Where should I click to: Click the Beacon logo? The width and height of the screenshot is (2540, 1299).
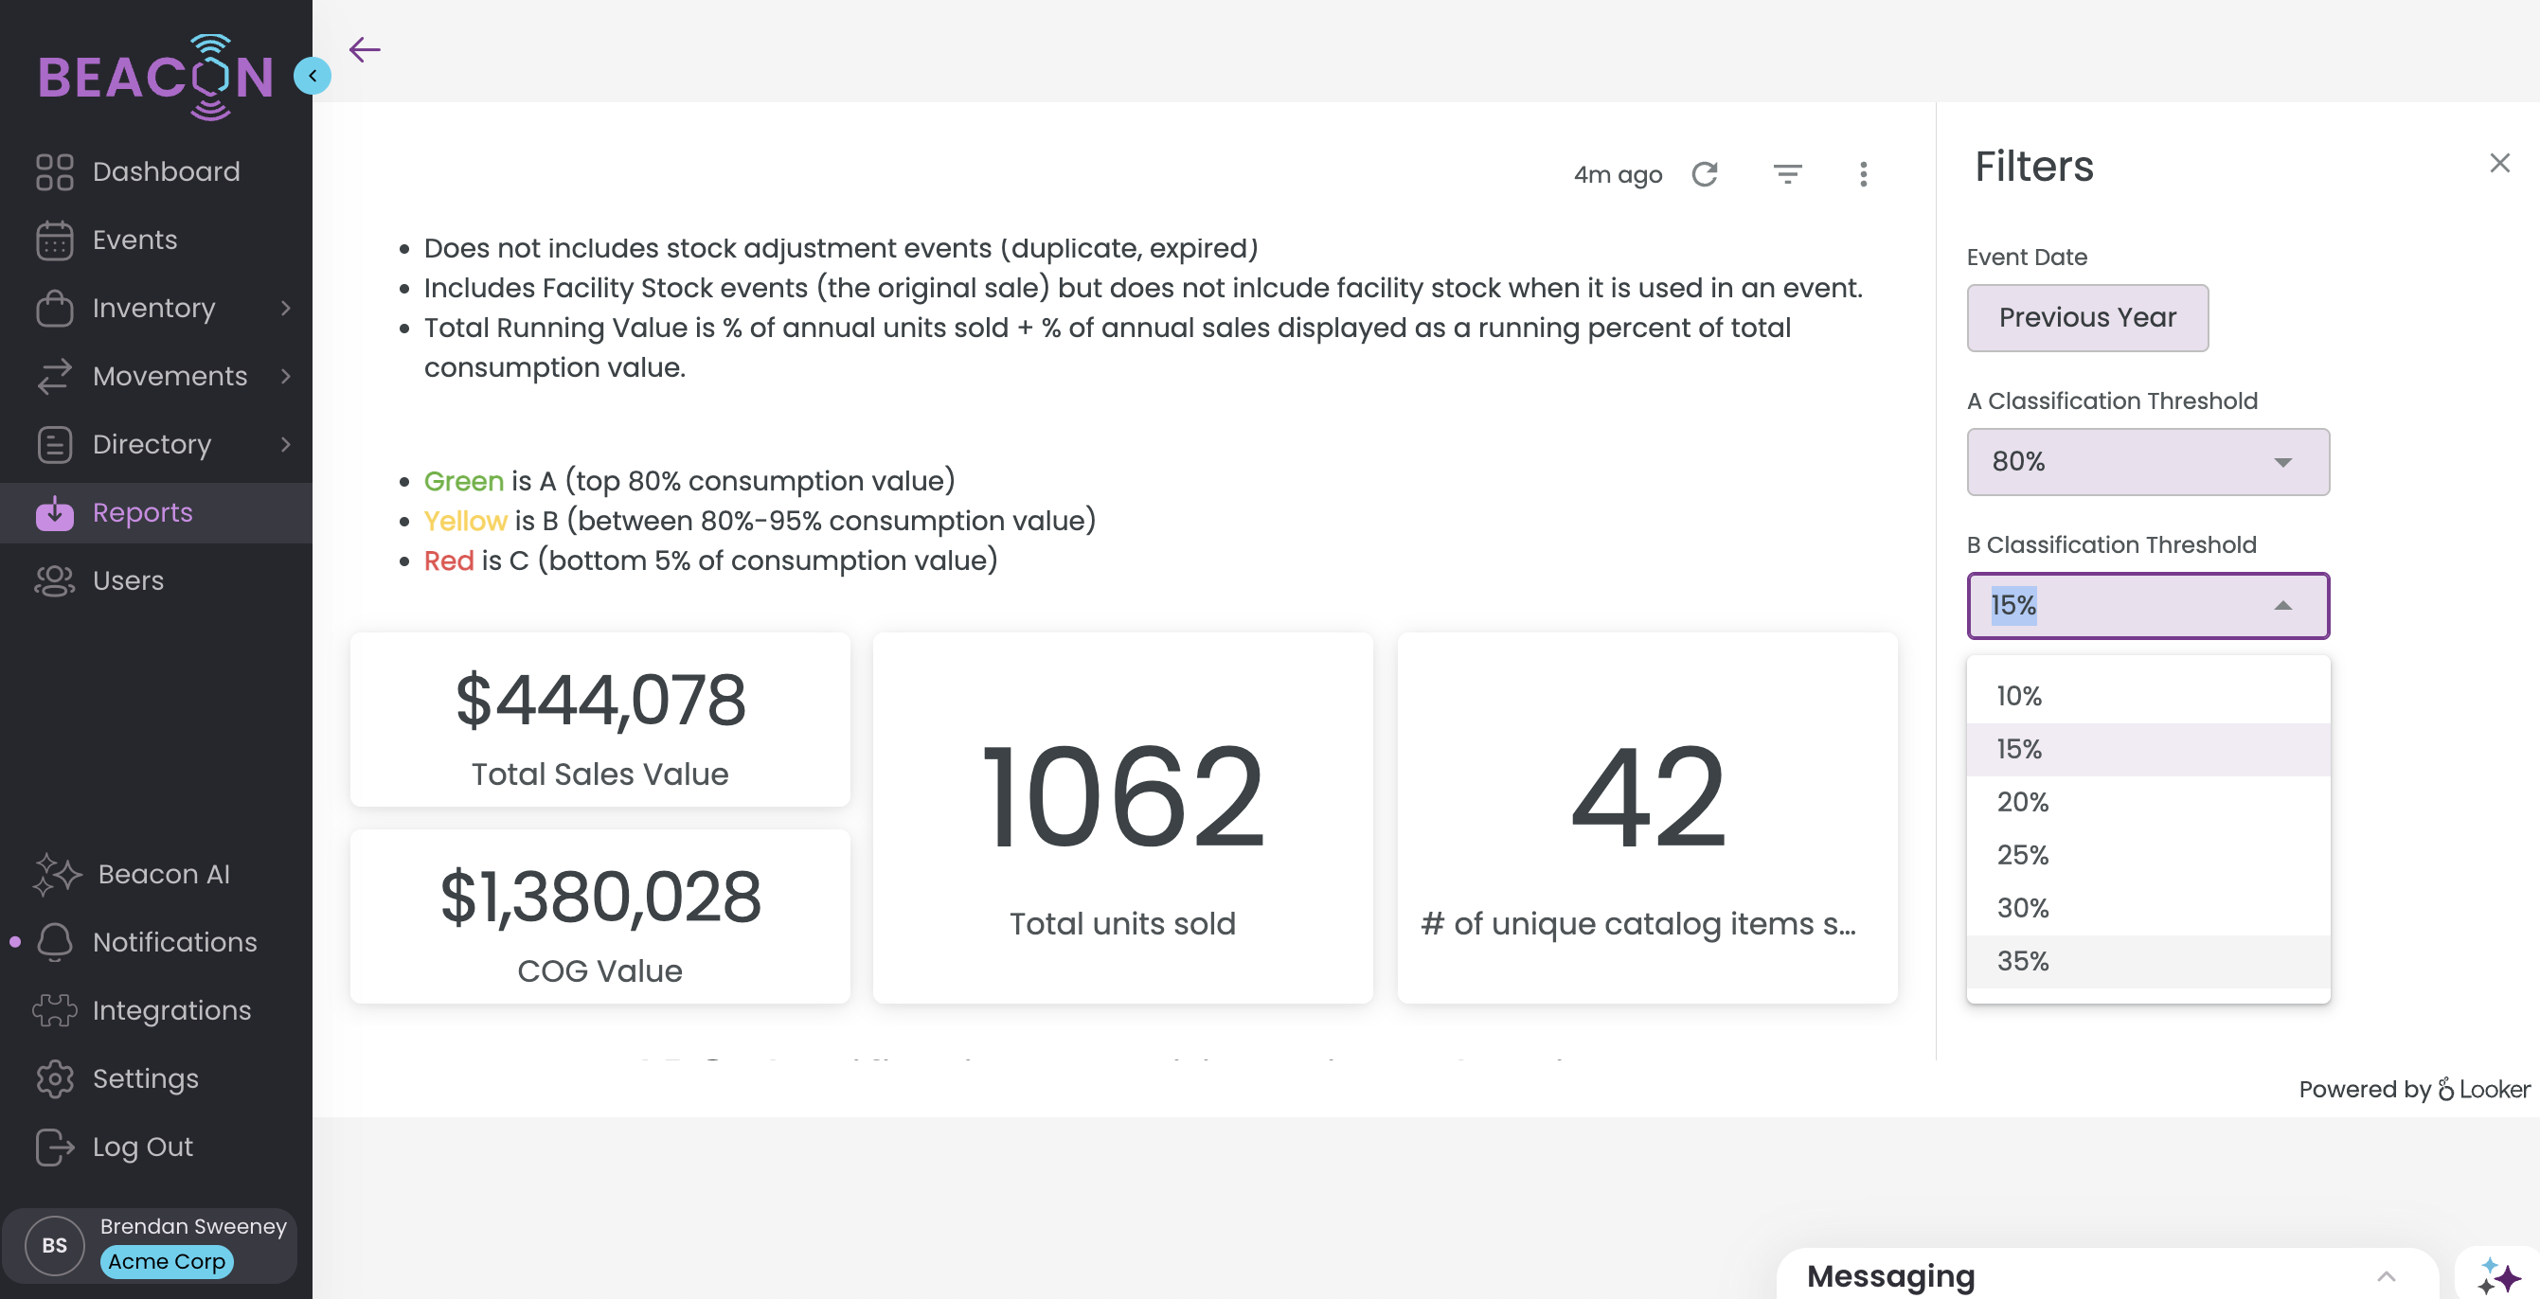154,77
